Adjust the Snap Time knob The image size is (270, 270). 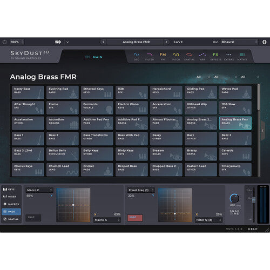234,198
